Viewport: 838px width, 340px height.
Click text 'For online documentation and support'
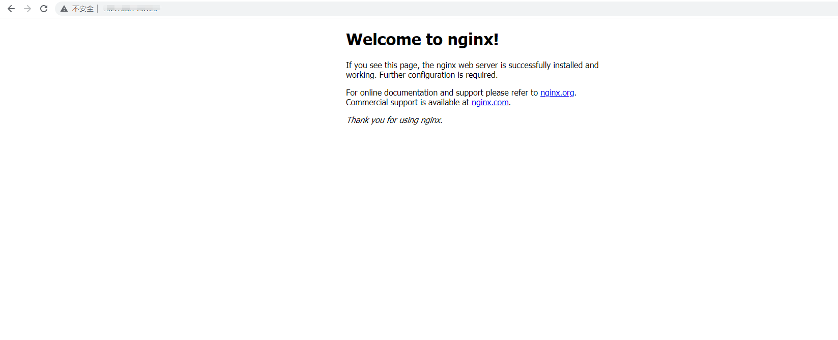click(x=415, y=92)
